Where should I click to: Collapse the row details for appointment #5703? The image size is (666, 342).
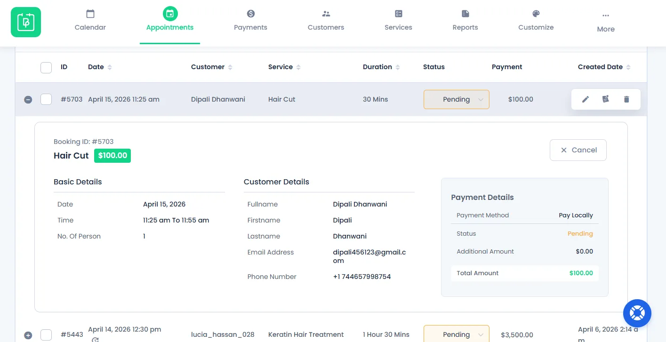click(x=28, y=100)
